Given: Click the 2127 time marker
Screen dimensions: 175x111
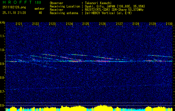Looking at the screenshot, I should tap(119, 24).
